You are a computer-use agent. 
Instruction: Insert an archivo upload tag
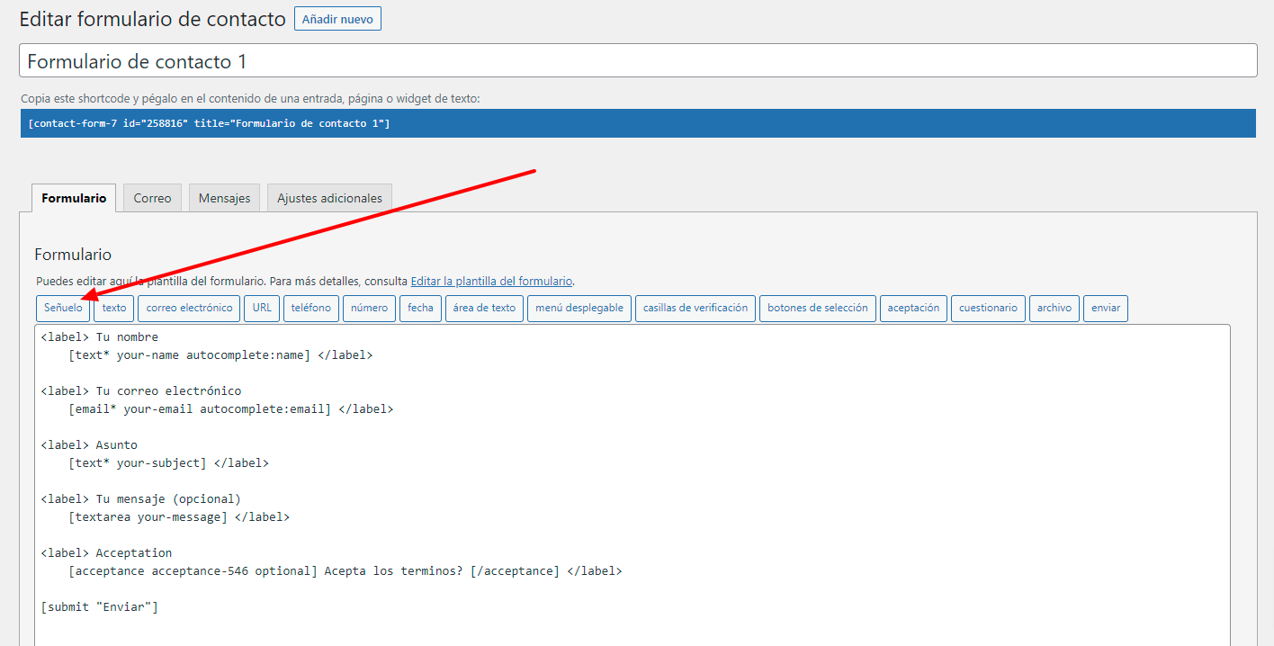point(1054,308)
